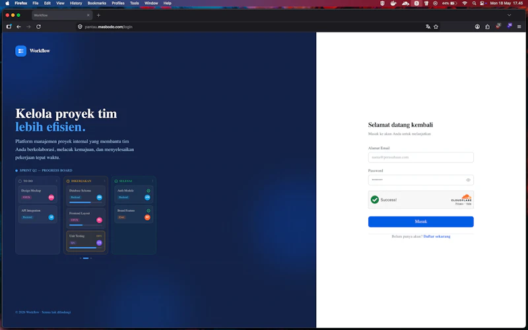528x330 pixels.
Task: Click Database Schema progress bar
Action: point(86,203)
